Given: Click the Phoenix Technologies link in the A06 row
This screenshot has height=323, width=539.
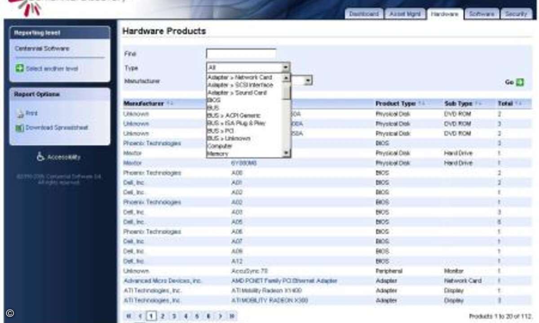Looking at the screenshot, I should tap(152, 231).
